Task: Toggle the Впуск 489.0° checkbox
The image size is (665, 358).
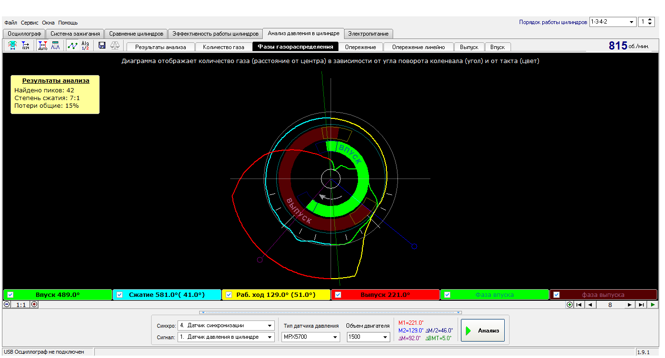Action: (x=11, y=295)
